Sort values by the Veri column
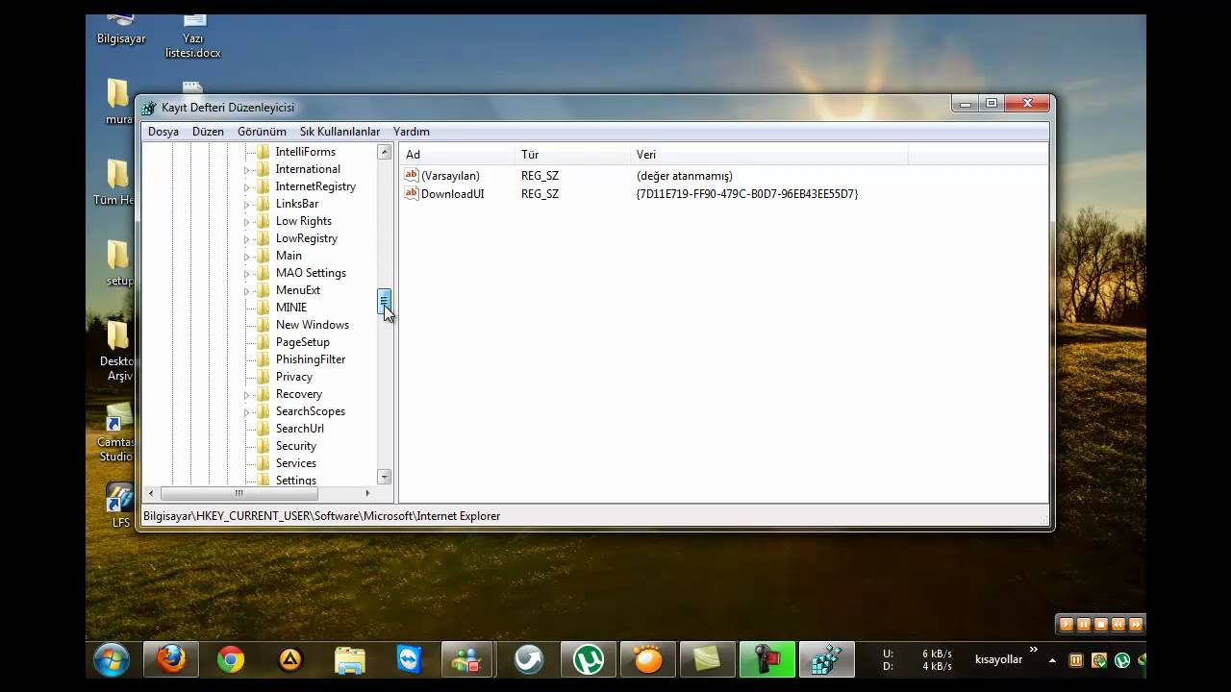 click(769, 154)
